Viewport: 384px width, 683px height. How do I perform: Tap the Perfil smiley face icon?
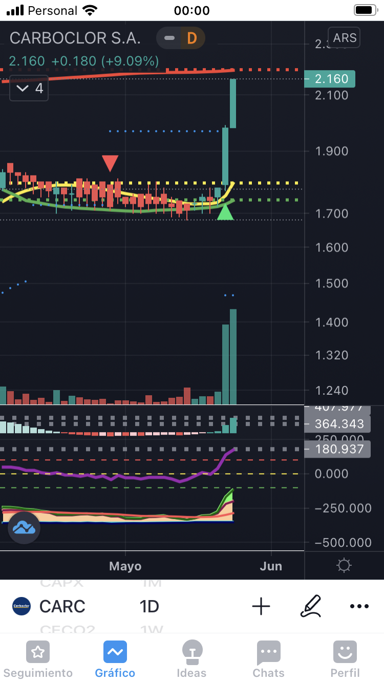(x=345, y=652)
